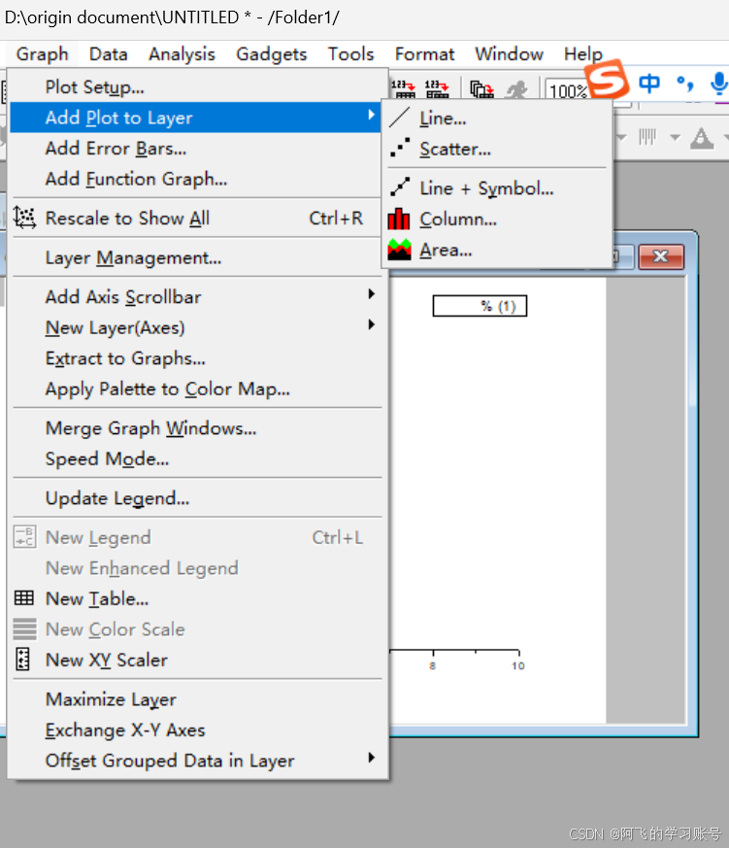Viewport: 729px width, 848px height.
Task: Select Add Function Graph... entry
Action: [195, 179]
